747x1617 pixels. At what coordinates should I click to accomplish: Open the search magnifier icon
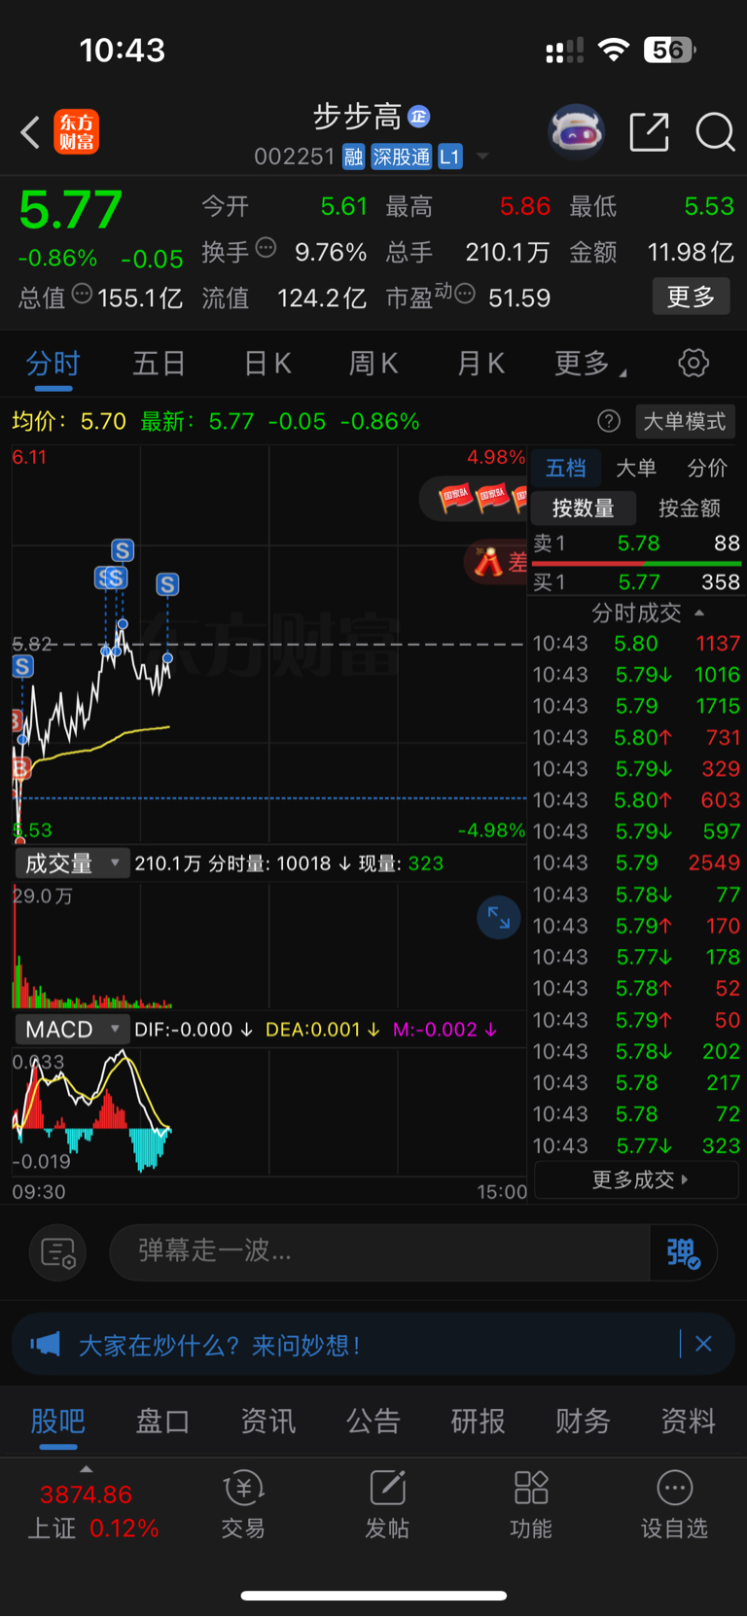(x=715, y=132)
